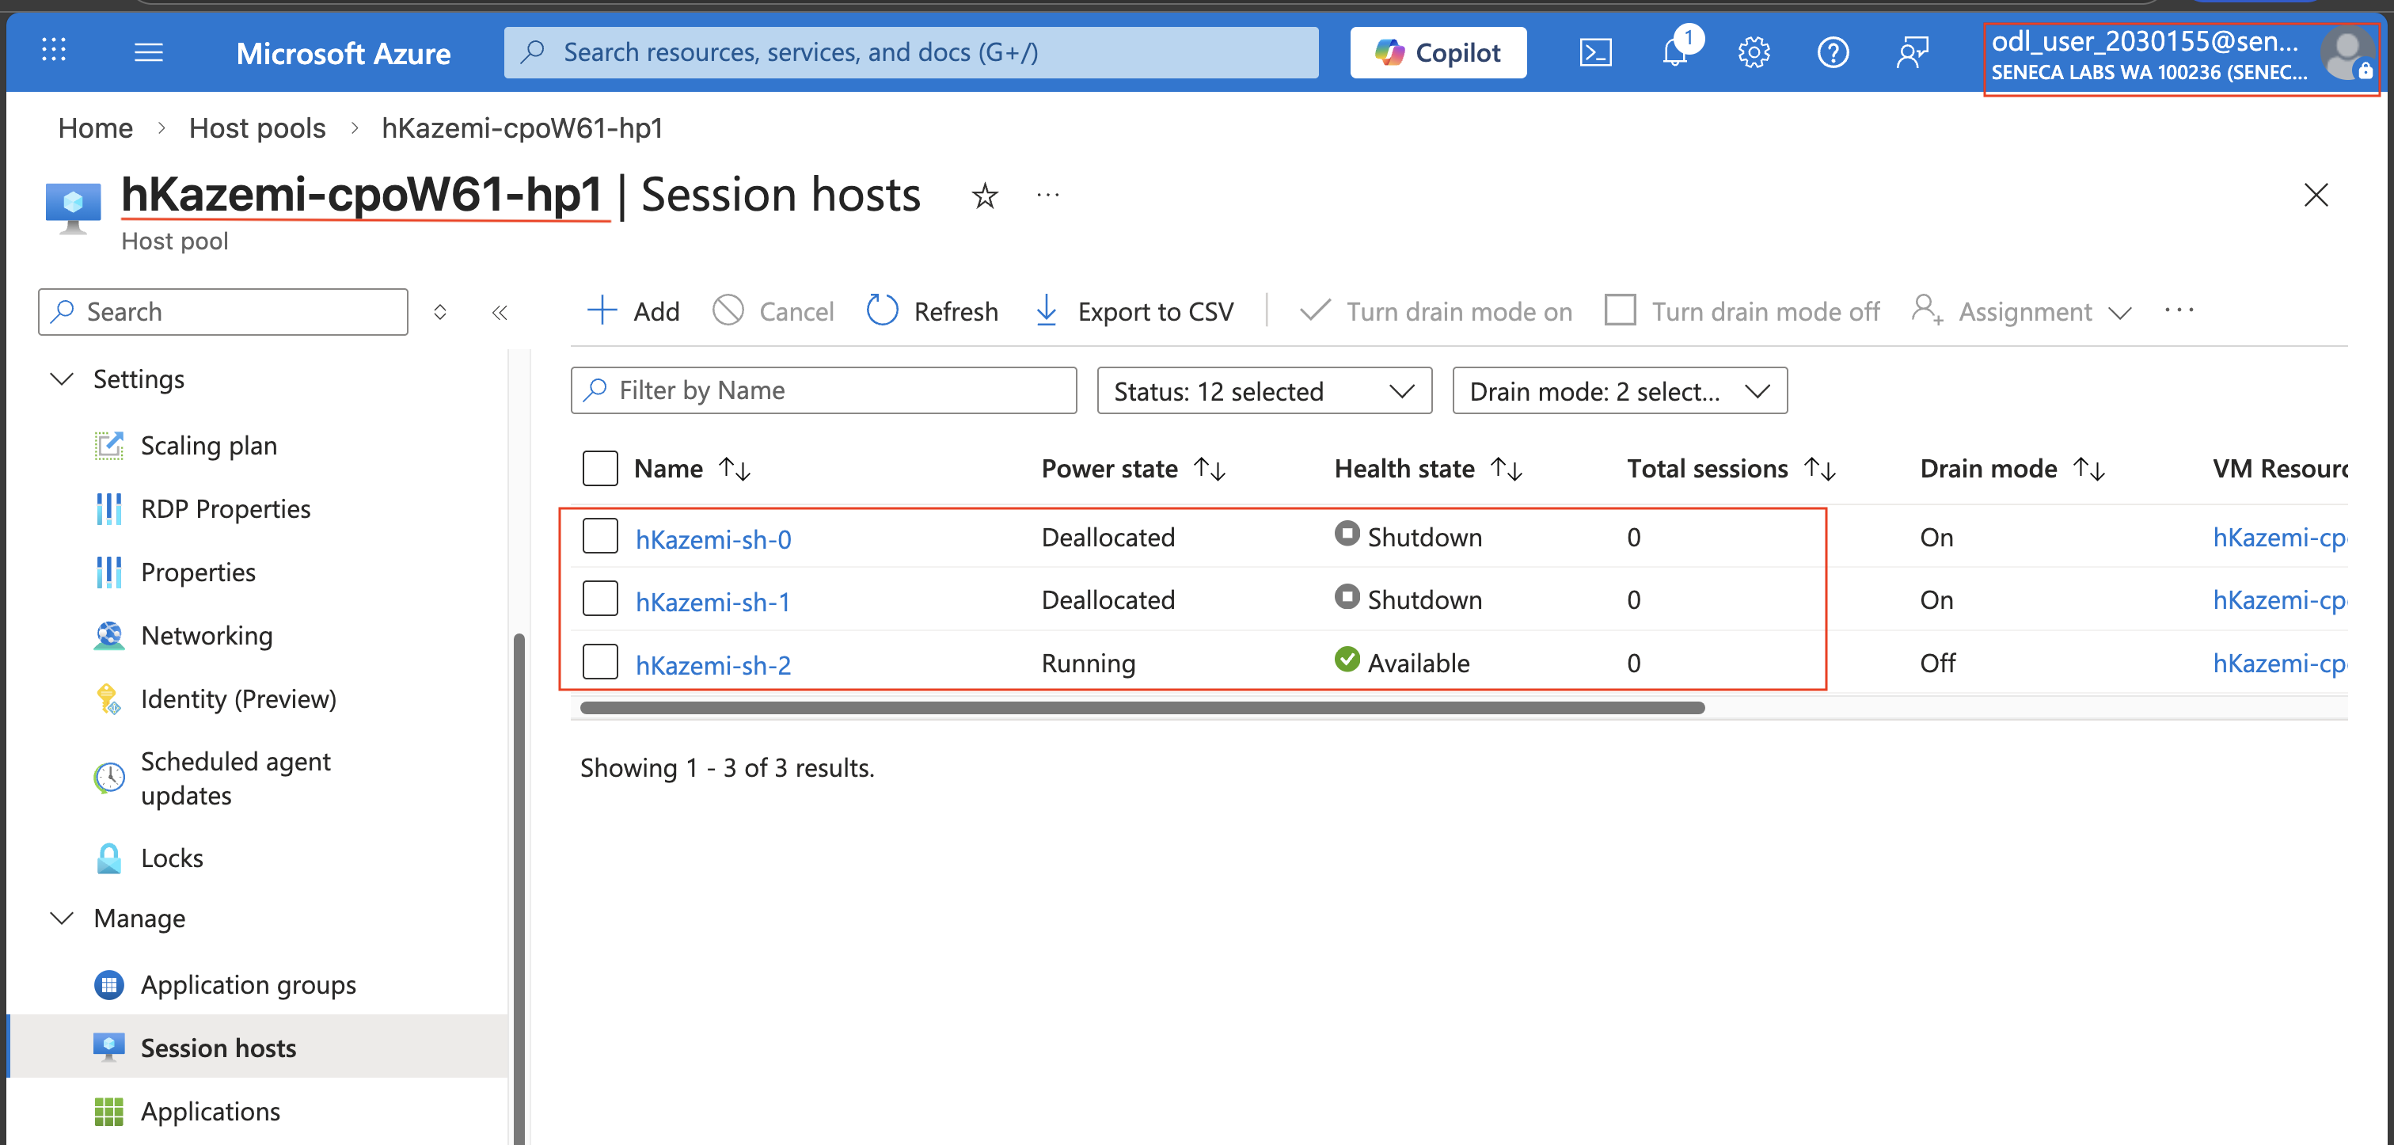Open toolbar overflow ellipsis menu

pos(2179,310)
